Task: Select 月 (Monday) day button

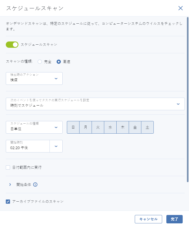Action: click(x=86, y=127)
